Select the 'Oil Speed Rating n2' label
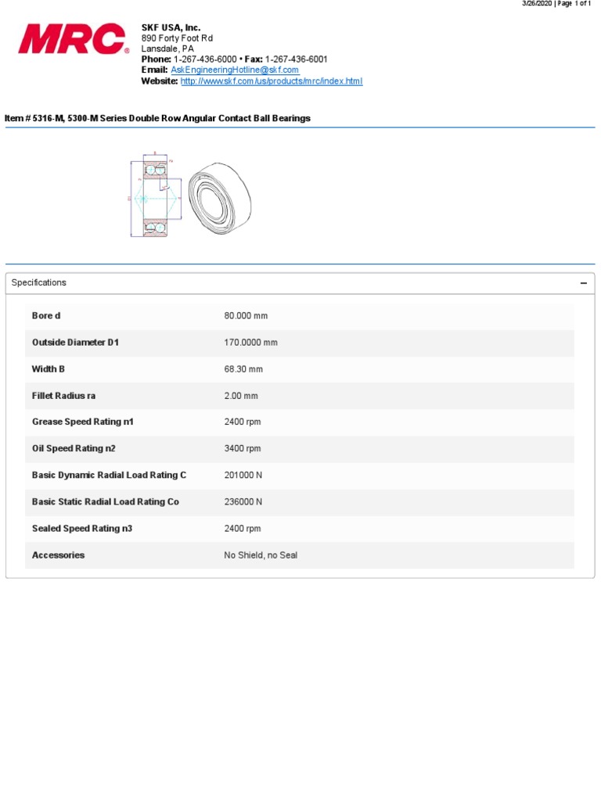Viewport: 601px width, 801px height. [74, 448]
